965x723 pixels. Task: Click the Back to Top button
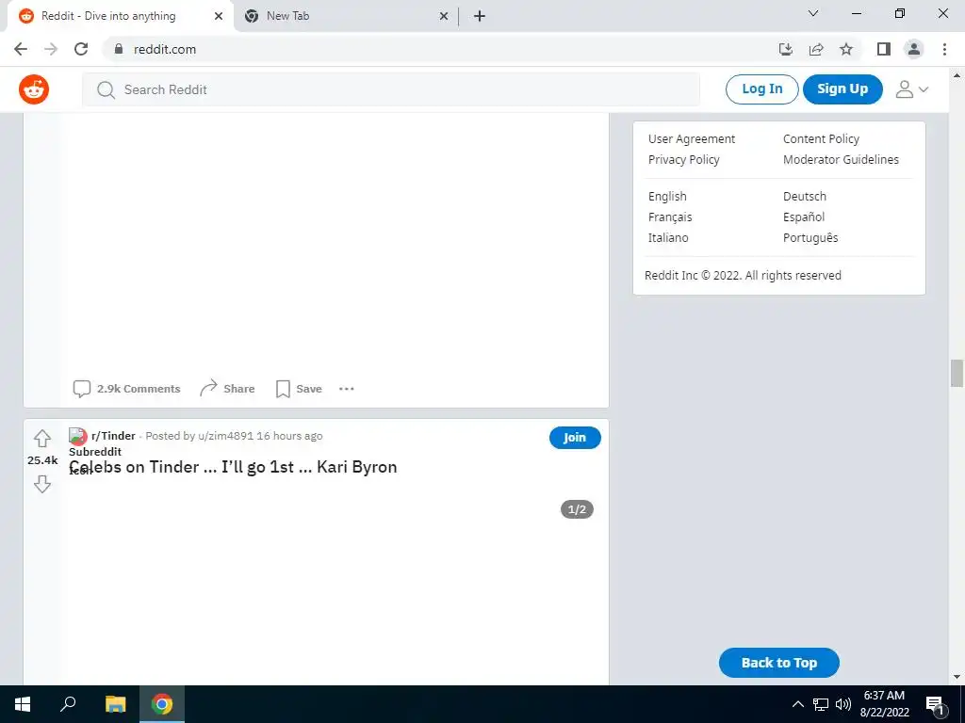tap(779, 663)
